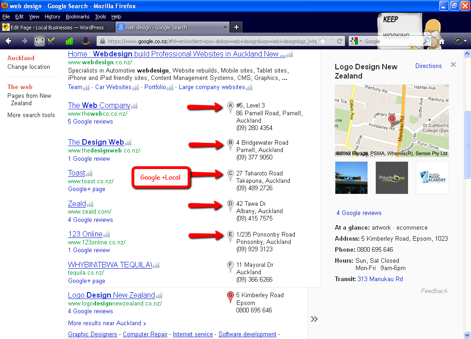Open the File menu
The height and width of the screenshot is (339, 471).
(6, 17)
